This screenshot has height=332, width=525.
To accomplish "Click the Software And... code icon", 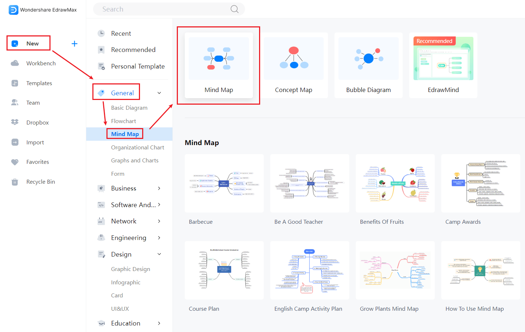I will pyautogui.click(x=101, y=205).
